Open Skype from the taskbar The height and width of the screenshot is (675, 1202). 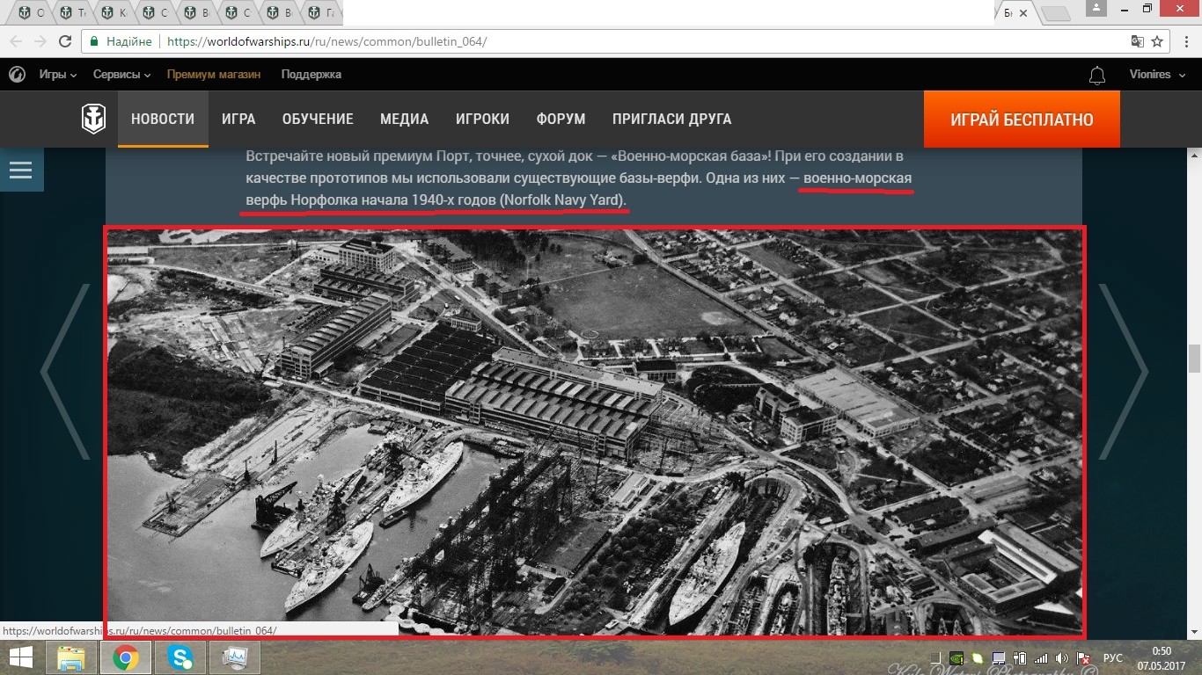click(181, 657)
